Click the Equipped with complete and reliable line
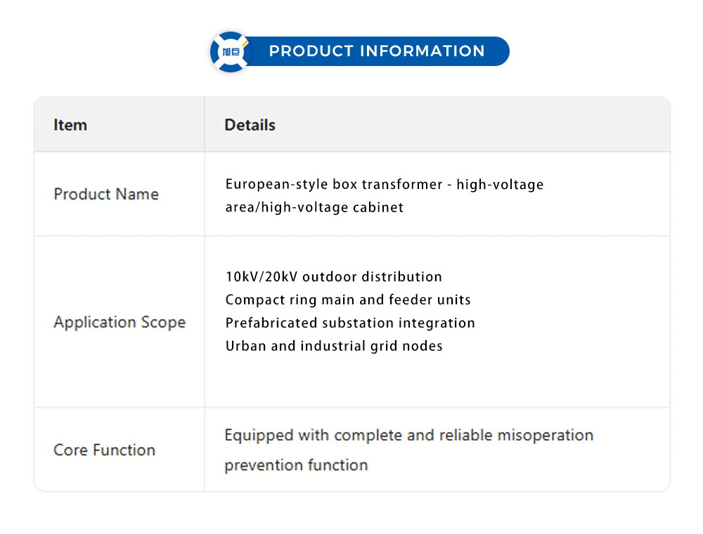 408,436
